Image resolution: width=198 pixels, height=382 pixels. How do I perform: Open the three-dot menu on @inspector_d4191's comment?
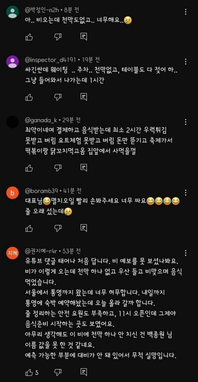coord(185,62)
